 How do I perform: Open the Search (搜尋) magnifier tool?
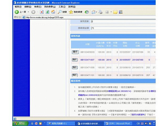click(62, 12)
